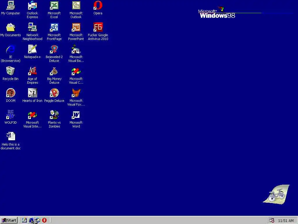The height and width of the screenshot is (224, 298).
Task: Select the red FG Antivirus 2010 icon
Action: (x=98, y=27)
